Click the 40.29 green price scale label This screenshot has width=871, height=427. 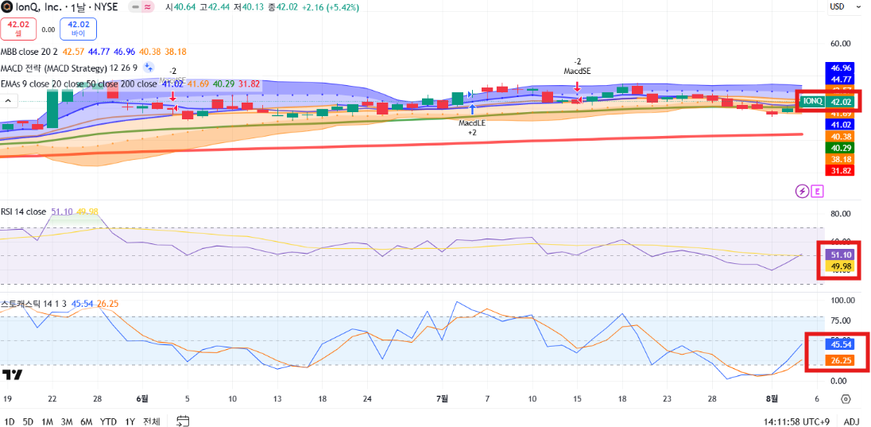point(840,148)
